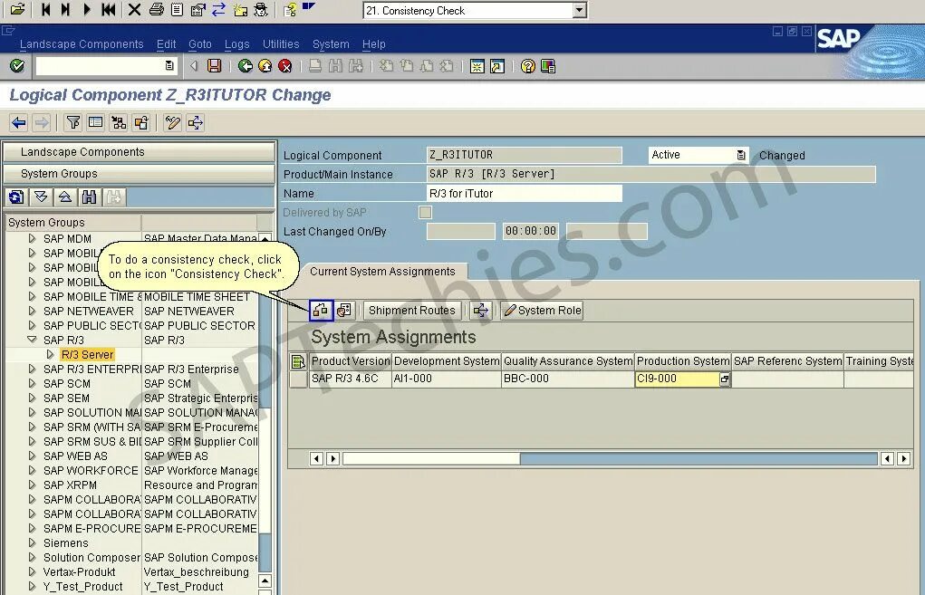
Task: Click the Shipment Routes button
Action: tap(412, 310)
